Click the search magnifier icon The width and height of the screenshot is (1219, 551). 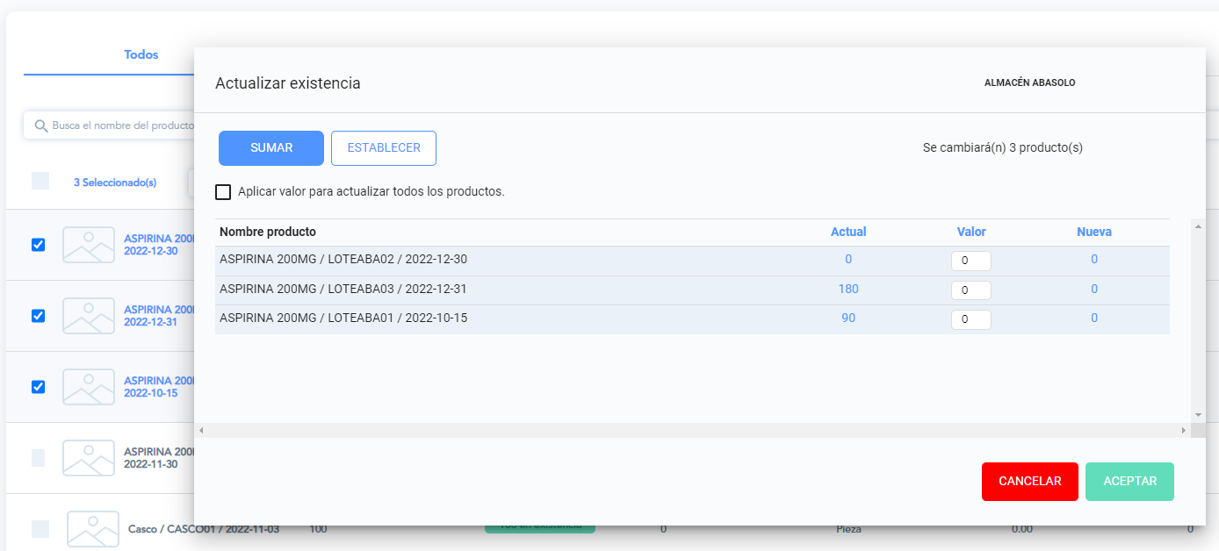pyautogui.click(x=40, y=125)
